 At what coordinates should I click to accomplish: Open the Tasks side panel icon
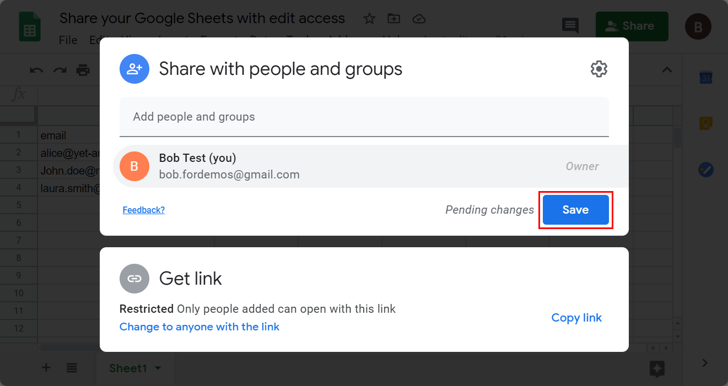[706, 170]
